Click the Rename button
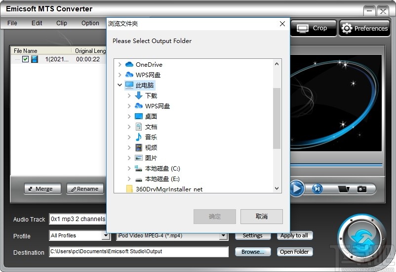The image size is (396, 272). (85, 189)
